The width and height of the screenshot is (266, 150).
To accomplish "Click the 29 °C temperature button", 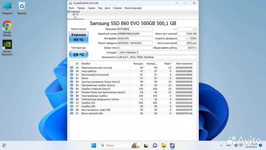I will pos(78,55).
